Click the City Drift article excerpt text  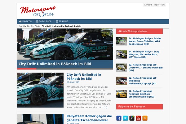click(x=89, y=97)
